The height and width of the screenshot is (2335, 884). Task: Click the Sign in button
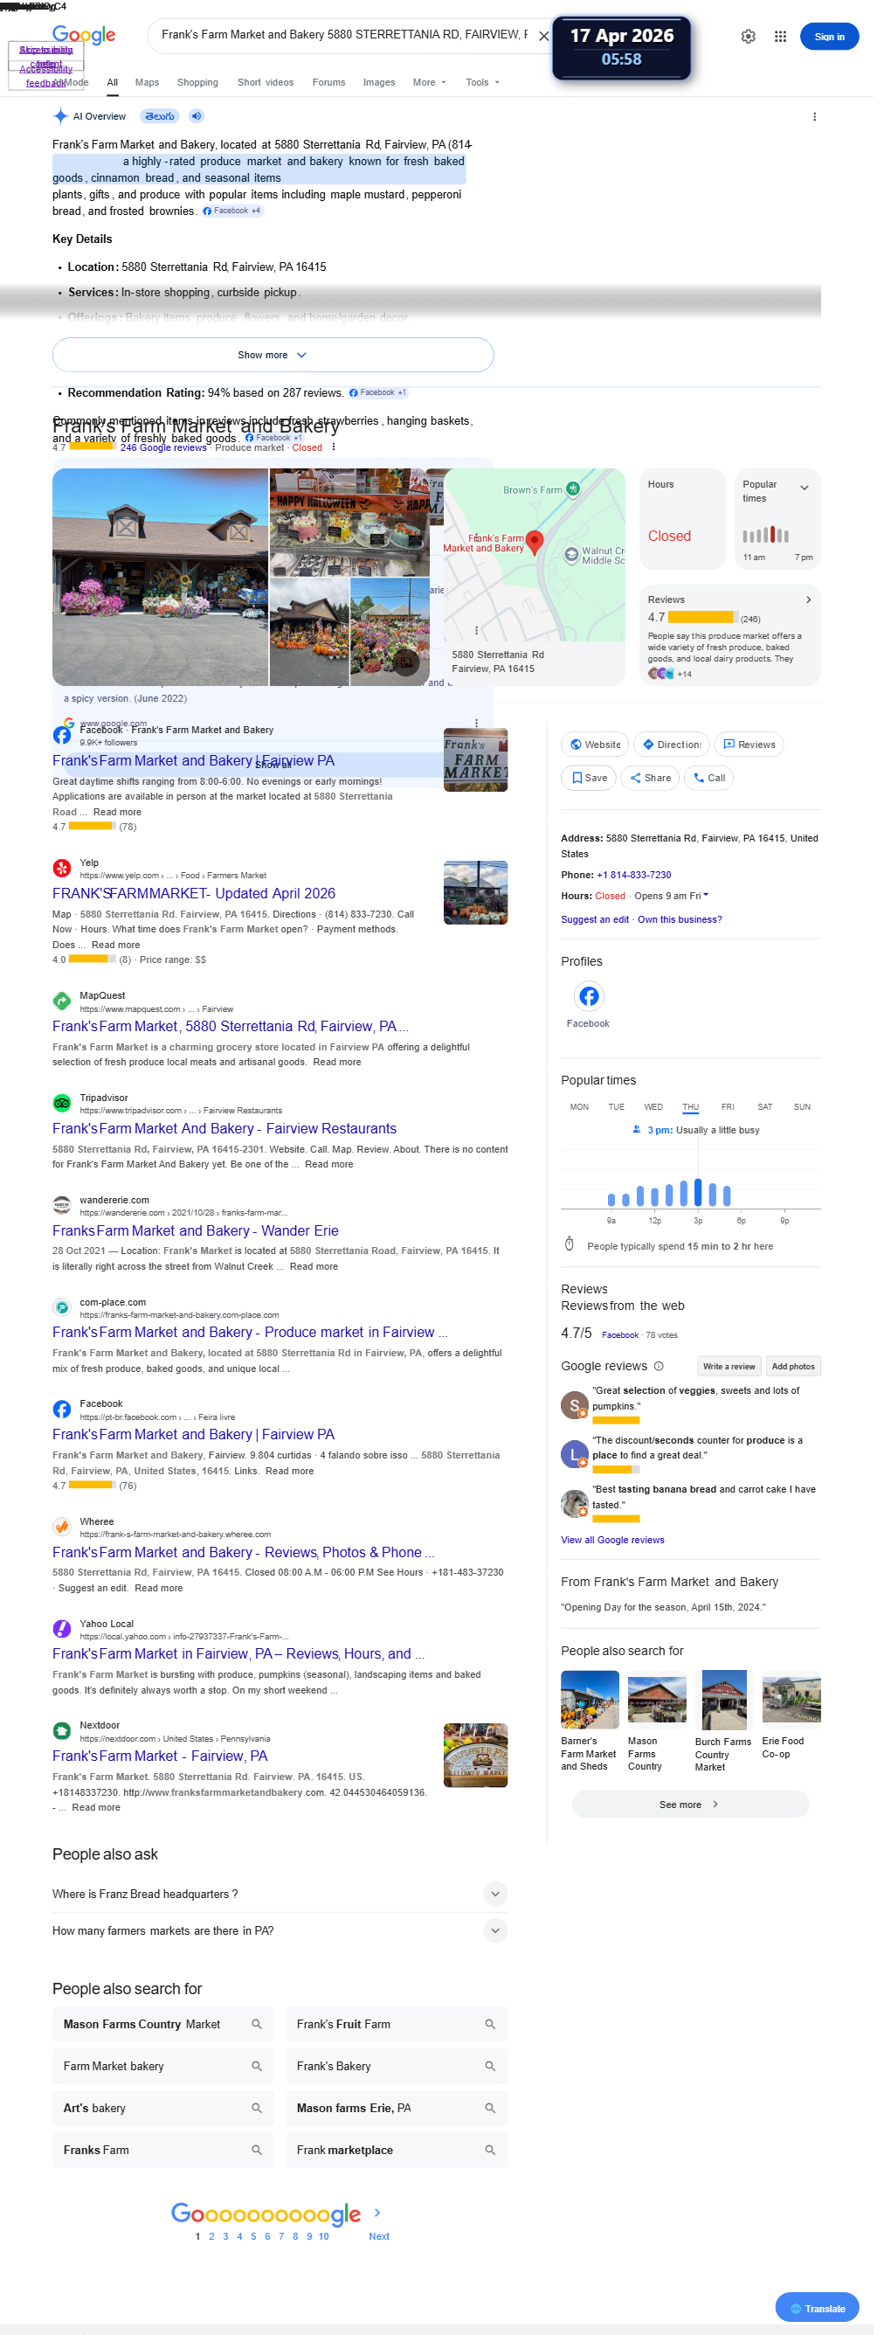point(829,36)
